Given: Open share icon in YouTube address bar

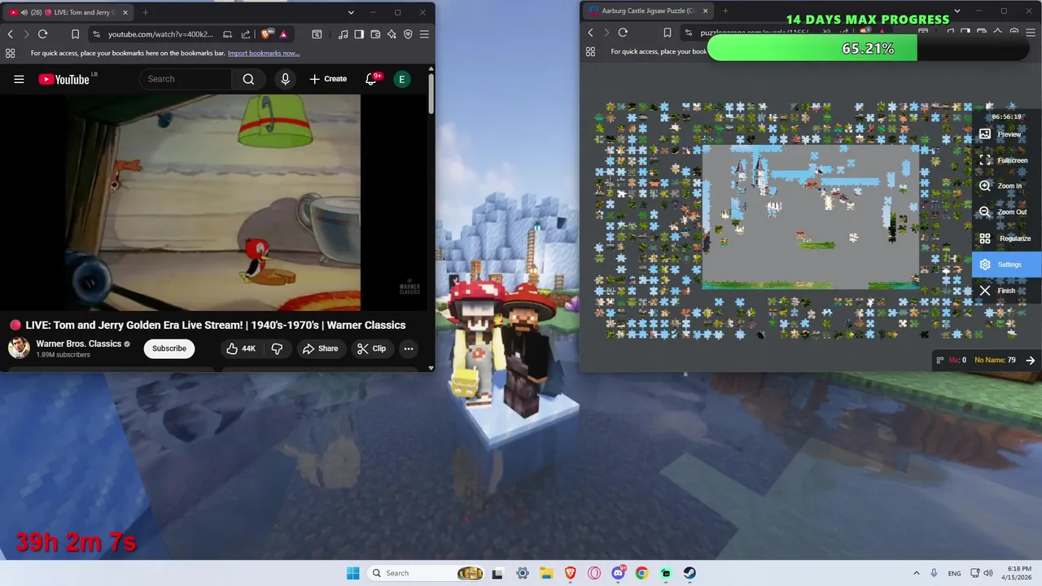Looking at the screenshot, I should (x=246, y=34).
